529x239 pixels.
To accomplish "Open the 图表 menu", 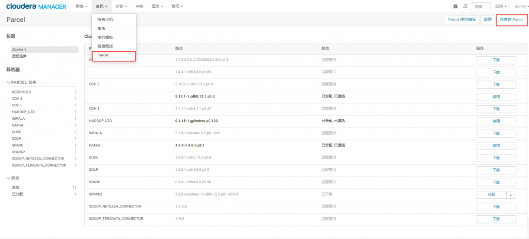I will tap(158, 6).
